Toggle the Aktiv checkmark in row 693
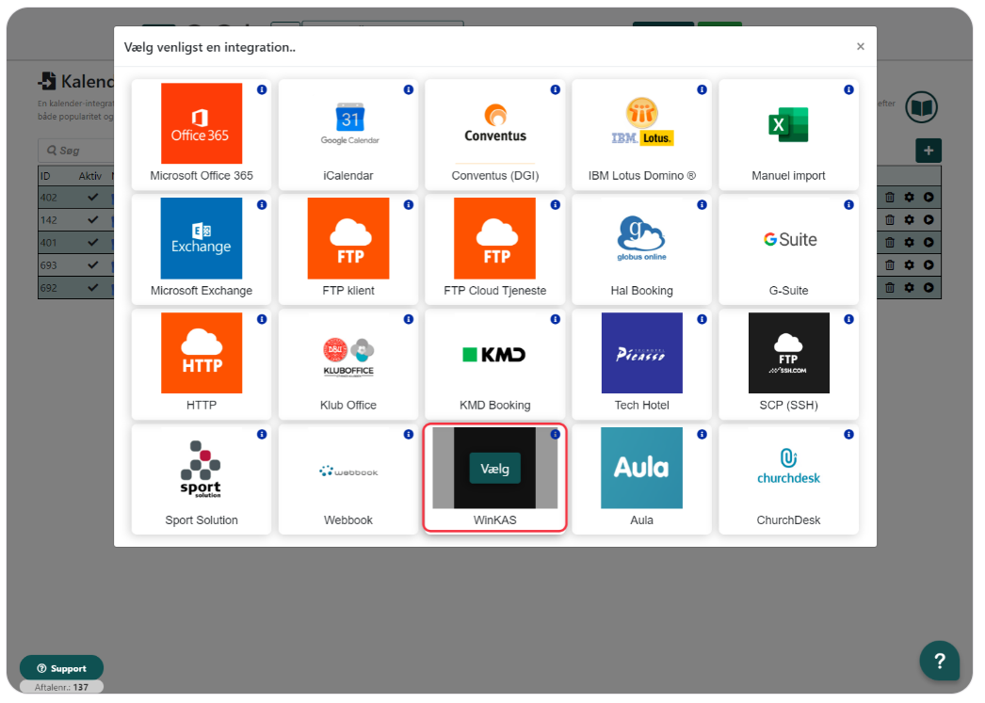Image resolution: width=985 pixels, height=703 pixels. tap(93, 264)
